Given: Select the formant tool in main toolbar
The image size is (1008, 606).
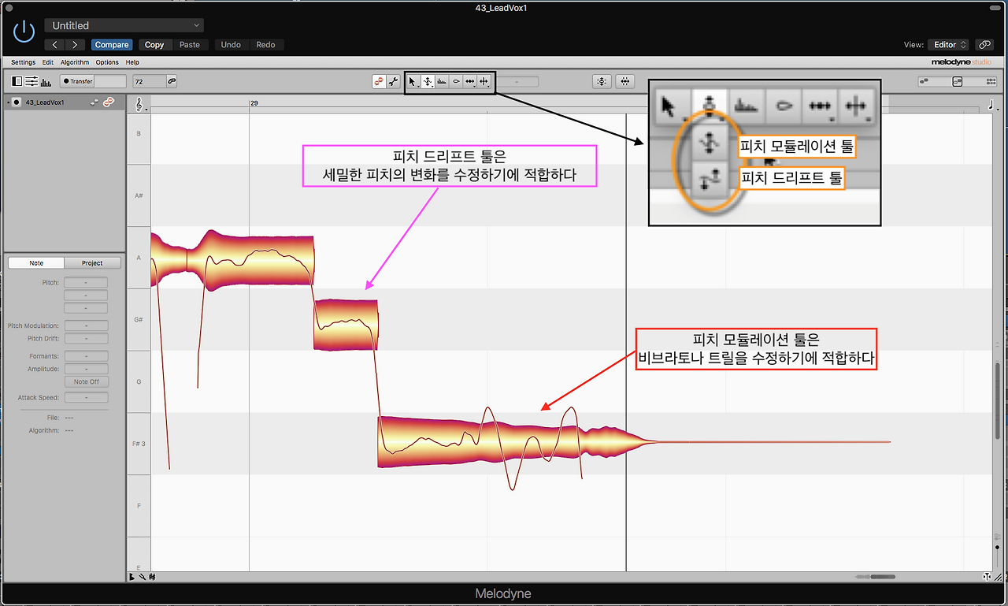Looking at the screenshot, I should point(442,81).
